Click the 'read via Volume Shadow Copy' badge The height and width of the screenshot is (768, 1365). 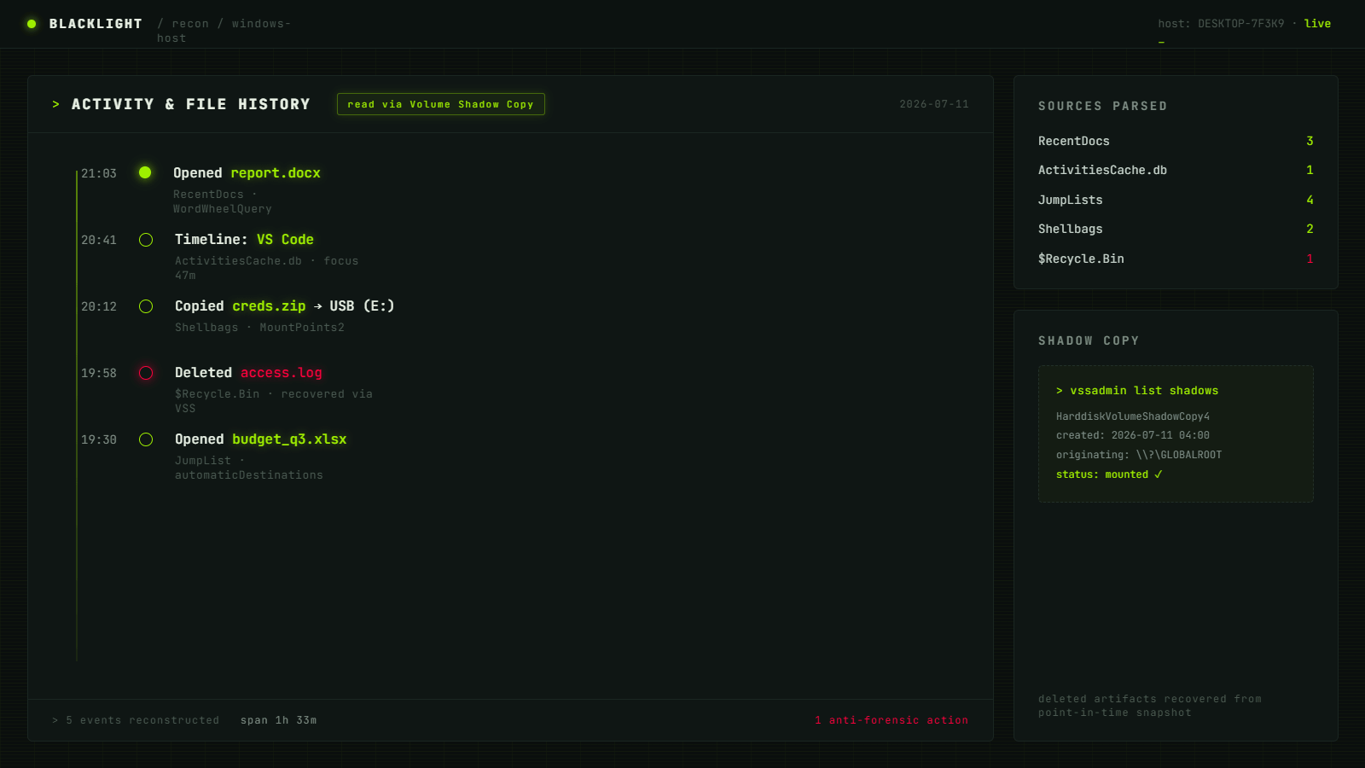pos(440,104)
